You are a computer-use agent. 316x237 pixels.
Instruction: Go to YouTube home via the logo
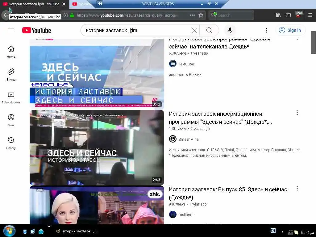click(x=36, y=31)
